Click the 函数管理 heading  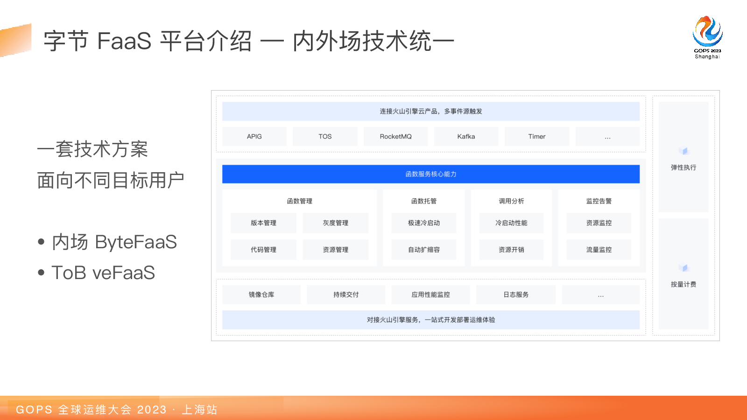300,201
